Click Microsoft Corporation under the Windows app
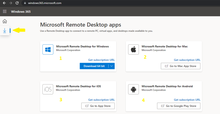The image size is (220, 114). coord(68,50)
